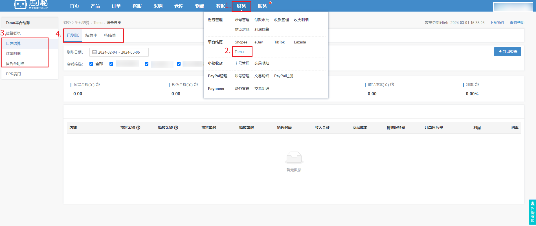Open 付款审批 under 财务管理
Image resolution: width=536 pixels, height=226 pixels.
(x=262, y=20)
